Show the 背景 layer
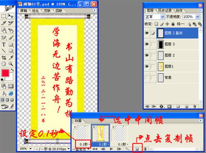This screenshot has width=206, height=153. (x=147, y=77)
